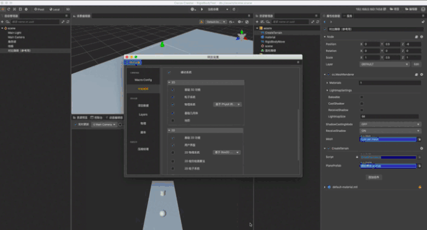Add a node with hierarchy plus icon
Screen dimensions: 427x230
[2, 22]
